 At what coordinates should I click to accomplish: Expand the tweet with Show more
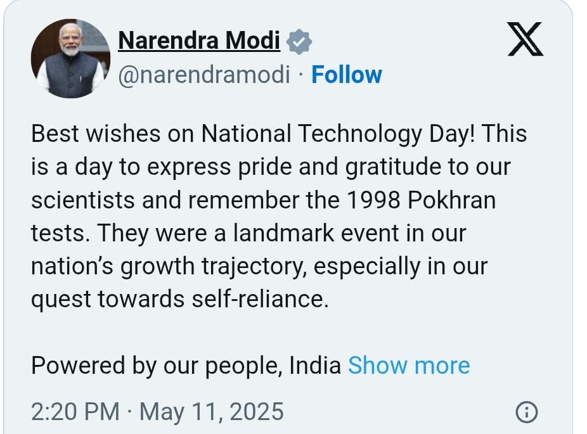[409, 365]
